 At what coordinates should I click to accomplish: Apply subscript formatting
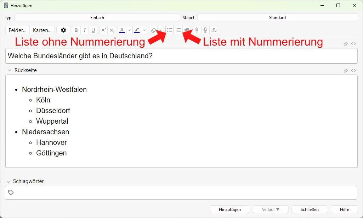(x=112, y=30)
